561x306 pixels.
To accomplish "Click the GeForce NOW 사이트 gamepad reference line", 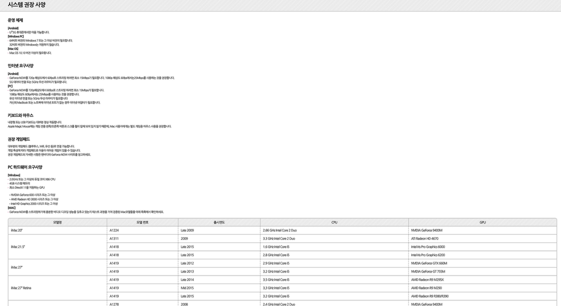I will point(49,155).
